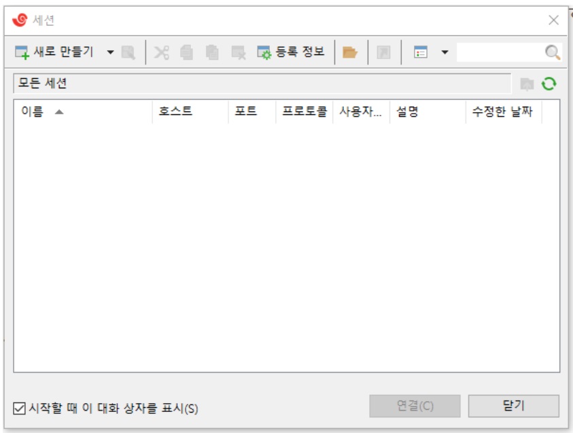Close the 세션 dialog window

pyautogui.click(x=554, y=20)
